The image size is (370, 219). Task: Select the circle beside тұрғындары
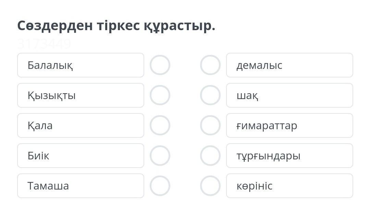click(210, 156)
